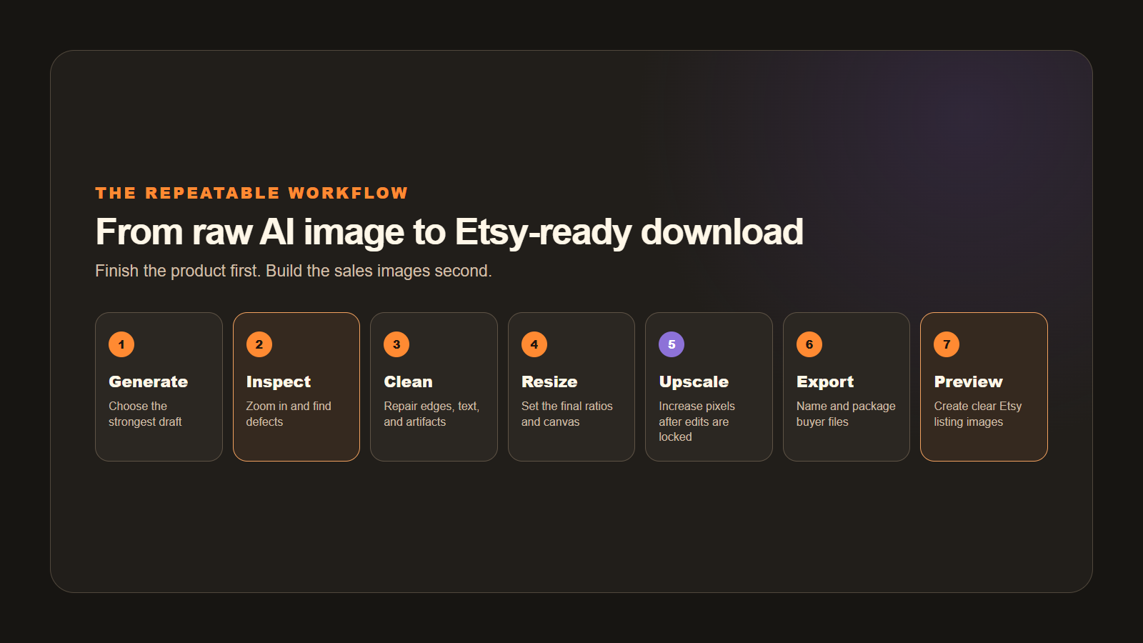Select the Upscale step title

point(694,382)
